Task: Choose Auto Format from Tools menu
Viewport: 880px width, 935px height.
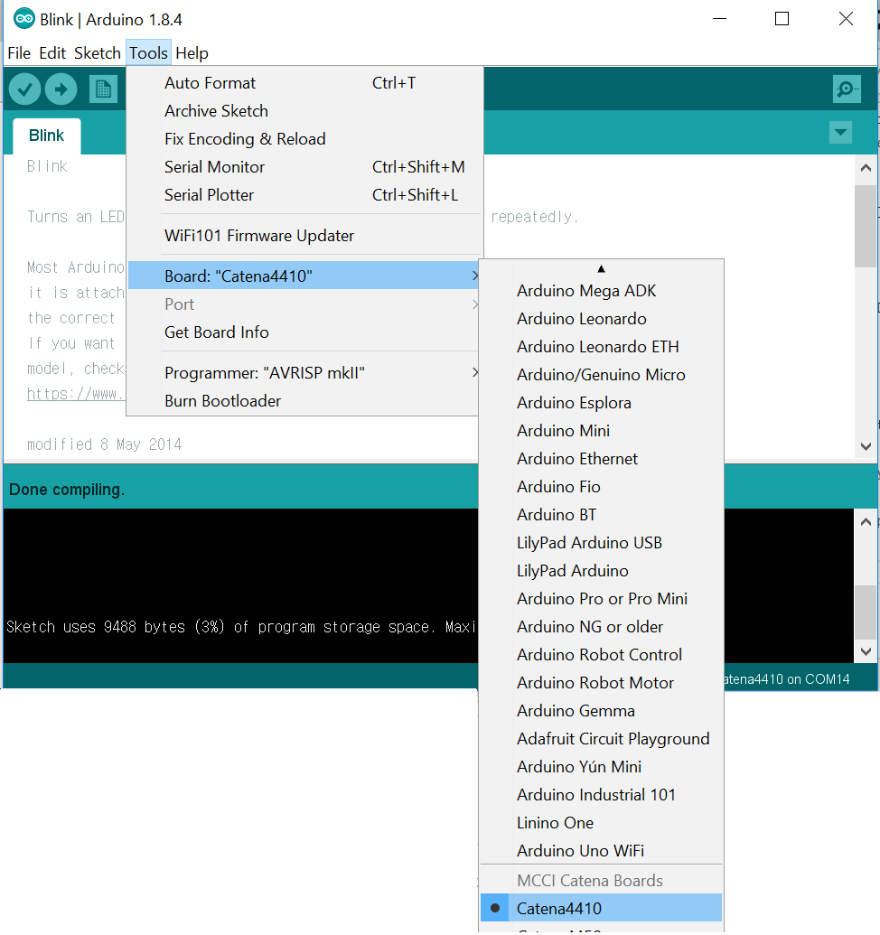Action: (304, 83)
